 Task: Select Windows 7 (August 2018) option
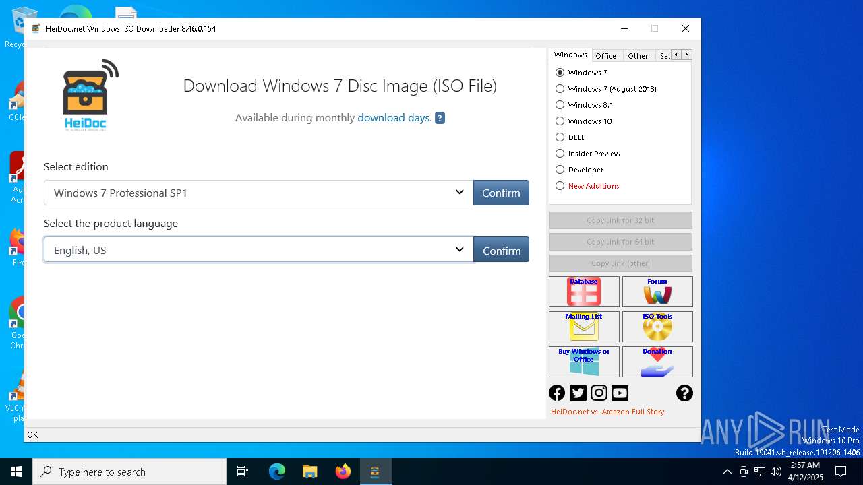click(560, 89)
